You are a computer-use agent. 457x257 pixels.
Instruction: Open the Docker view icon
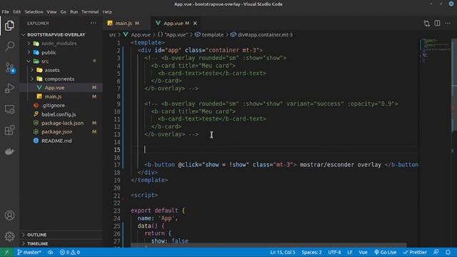[x=9, y=151]
